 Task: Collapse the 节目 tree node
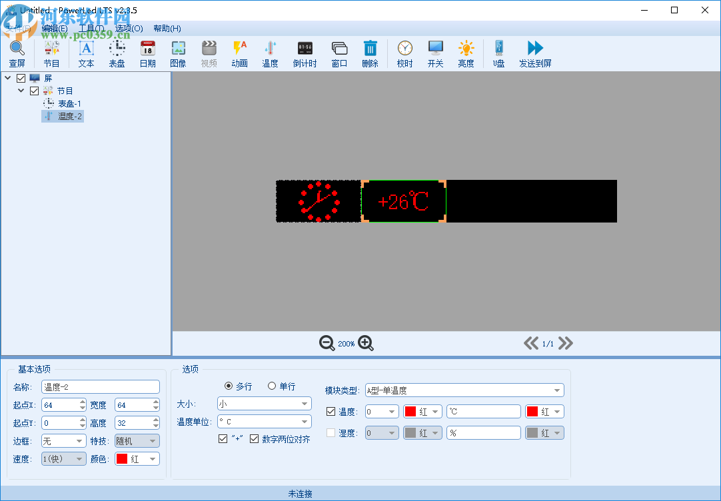pyautogui.click(x=21, y=90)
